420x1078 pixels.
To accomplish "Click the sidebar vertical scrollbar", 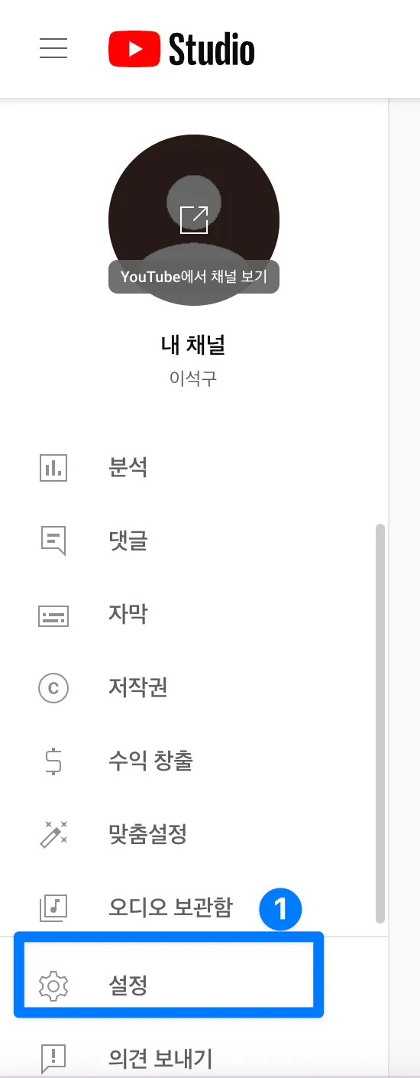I will coord(380,723).
